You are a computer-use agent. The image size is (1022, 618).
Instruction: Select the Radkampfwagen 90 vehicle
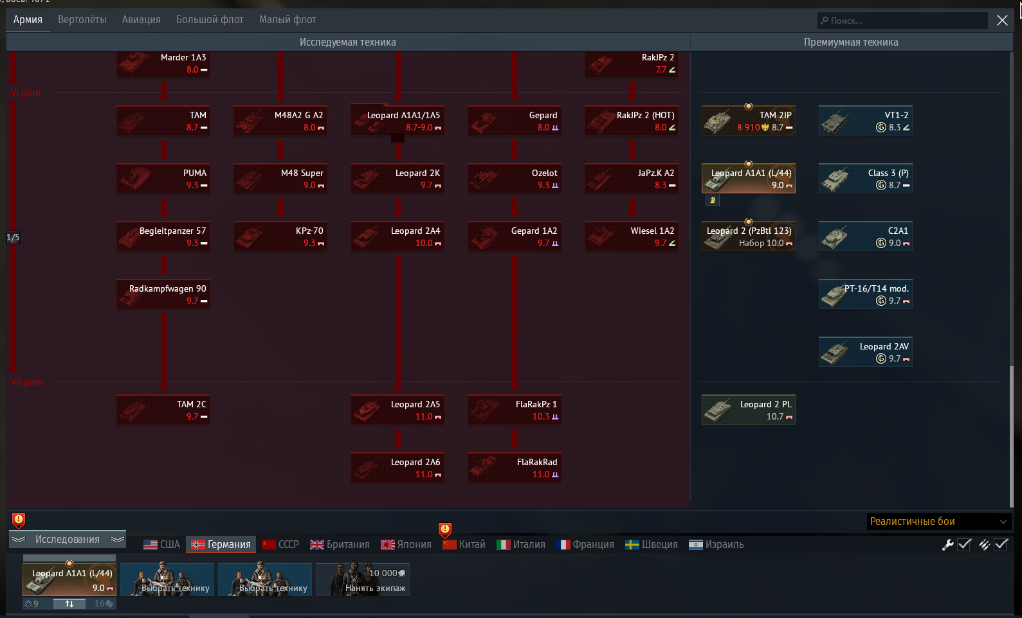tap(163, 294)
